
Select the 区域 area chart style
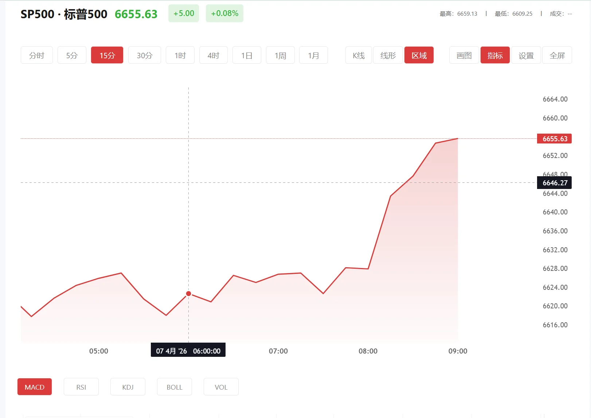pos(419,55)
